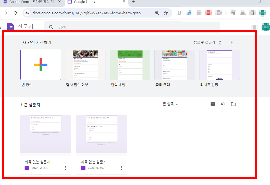The height and width of the screenshot is (185, 270).
Task: Create a new form with 빈 양식
Action: click(x=40, y=65)
